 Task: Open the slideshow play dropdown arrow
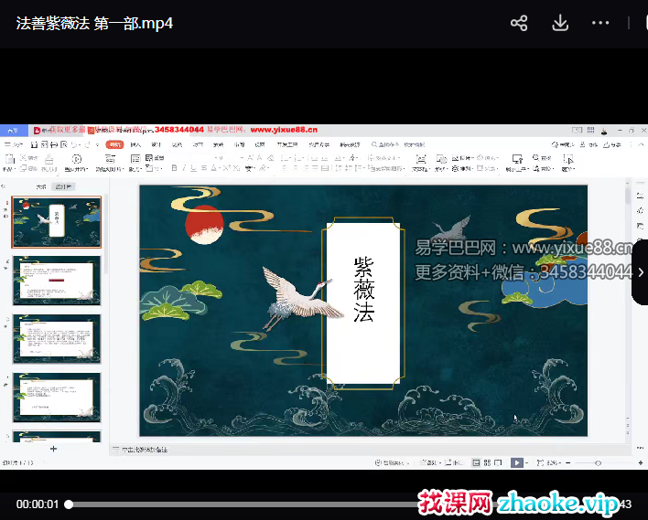coord(529,463)
